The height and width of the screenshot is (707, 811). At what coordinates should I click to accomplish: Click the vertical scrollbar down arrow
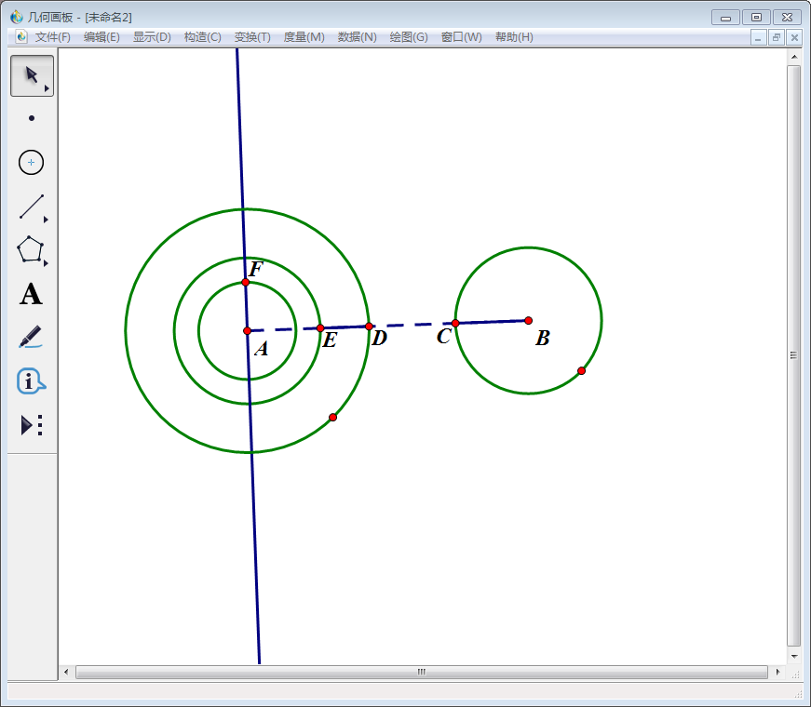pyautogui.click(x=794, y=656)
